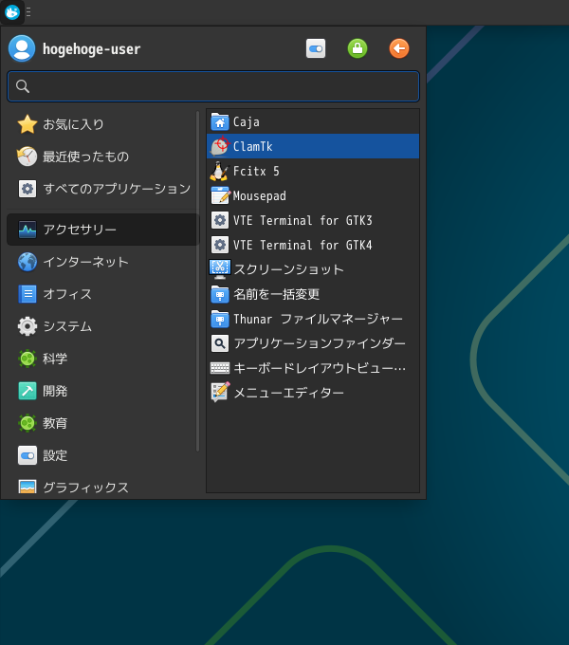Click the category list scrollbar
Screen dimensions: 569x645
198,282
